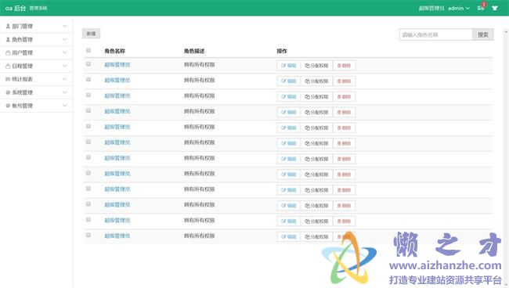Click the 新增 button
Image resolution: width=509 pixels, height=288 pixels.
click(x=91, y=34)
